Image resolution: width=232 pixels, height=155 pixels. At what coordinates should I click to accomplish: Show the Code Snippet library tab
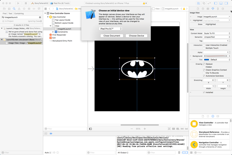coord(208,116)
